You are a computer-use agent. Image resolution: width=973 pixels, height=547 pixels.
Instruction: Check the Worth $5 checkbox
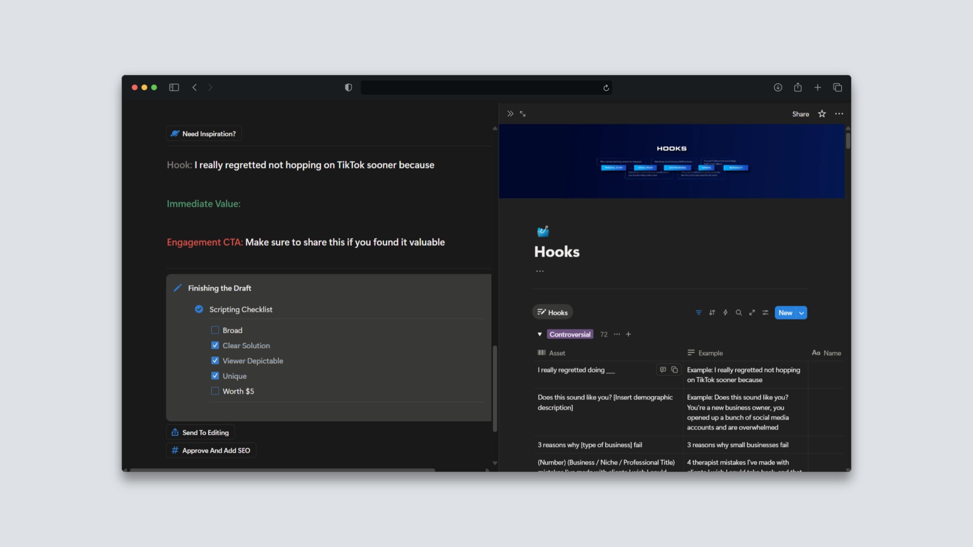tap(215, 391)
